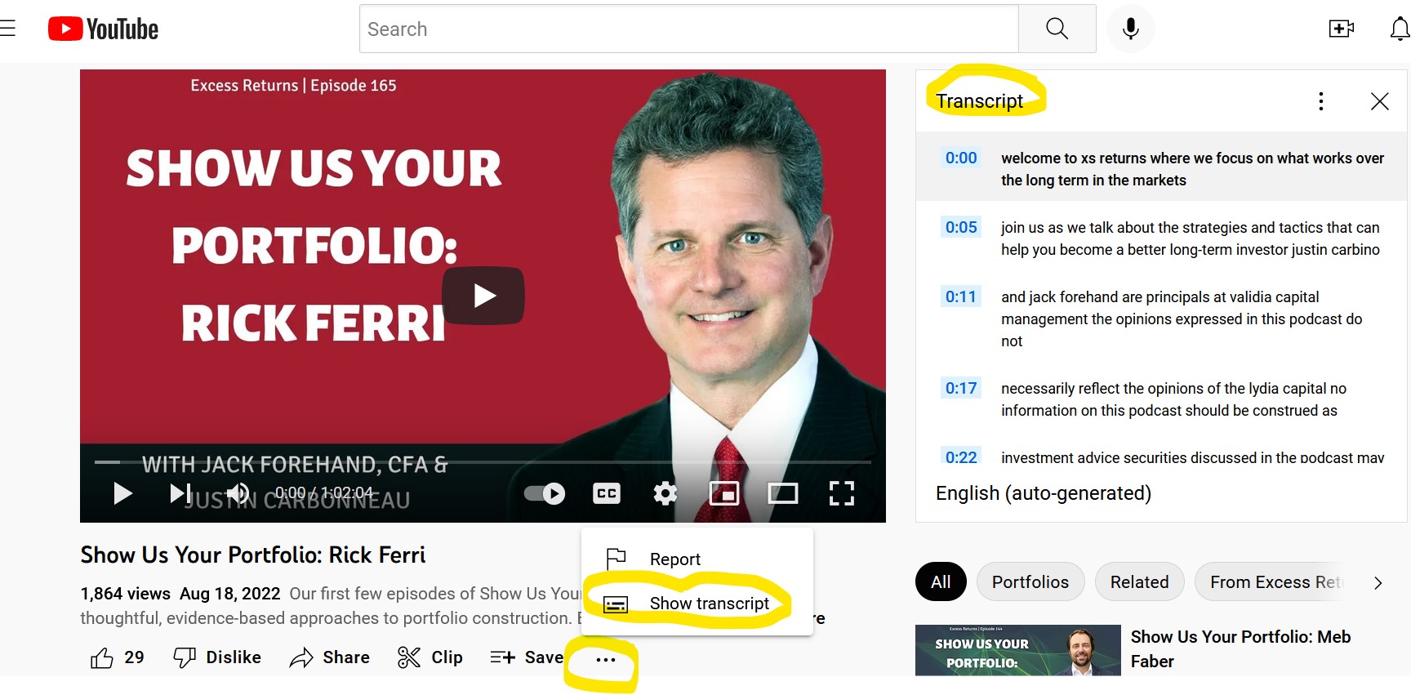Go to YouTube home via logo
Viewport: 1411px width, 695px height.
click(103, 29)
